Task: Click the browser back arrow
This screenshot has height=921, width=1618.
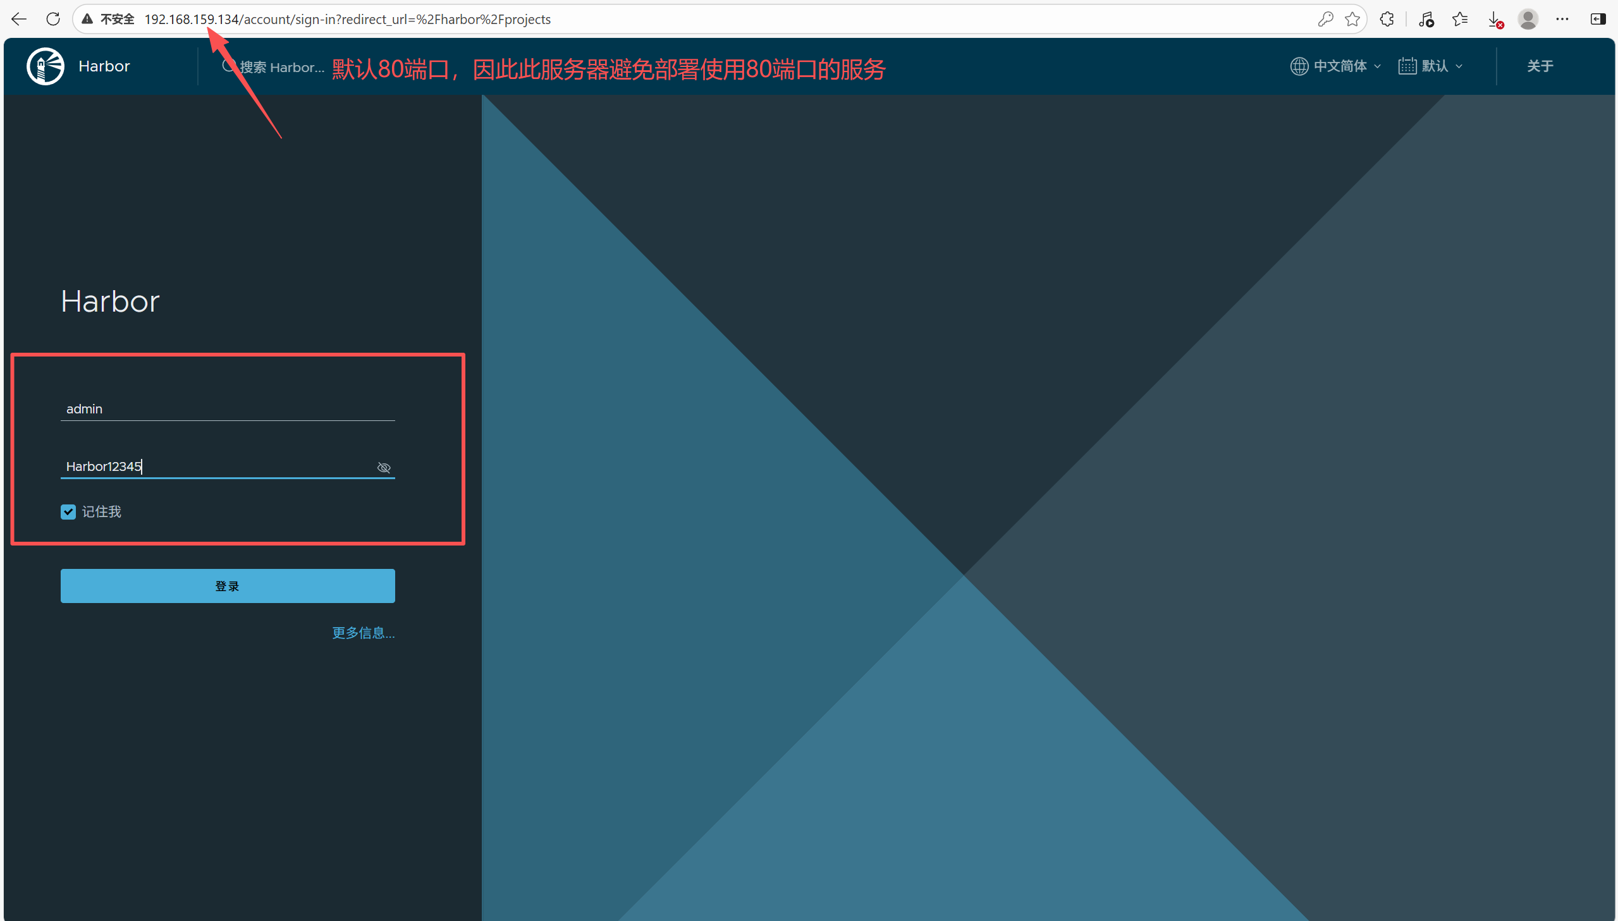Action: pyautogui.click(x=19, y=19)
